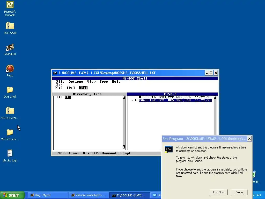Viewport: 265px width, 199px height.
Task: Click the Directory Tree scrollbar up arrow
Action: (x=124, y=97)
